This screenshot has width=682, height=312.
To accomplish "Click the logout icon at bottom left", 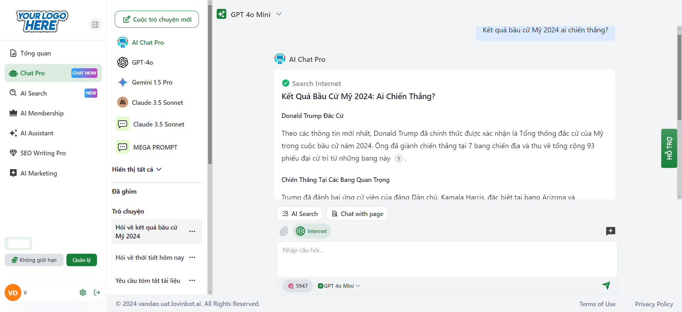I will point(97,292).
